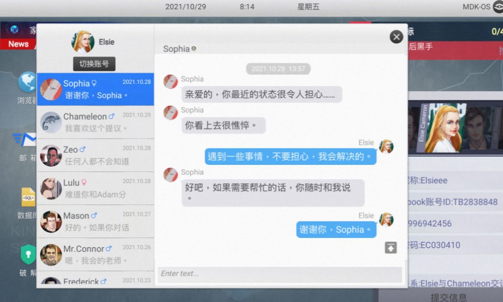The image size is (503, 302).
Task: Click Elsie's message '遇到一些事情，不要担心'
Action: tap(291, 156)
